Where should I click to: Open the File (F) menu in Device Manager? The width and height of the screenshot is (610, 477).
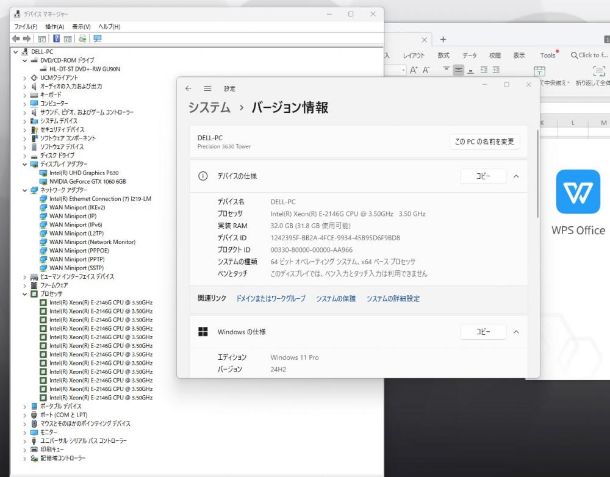click(x=26, y=26)
